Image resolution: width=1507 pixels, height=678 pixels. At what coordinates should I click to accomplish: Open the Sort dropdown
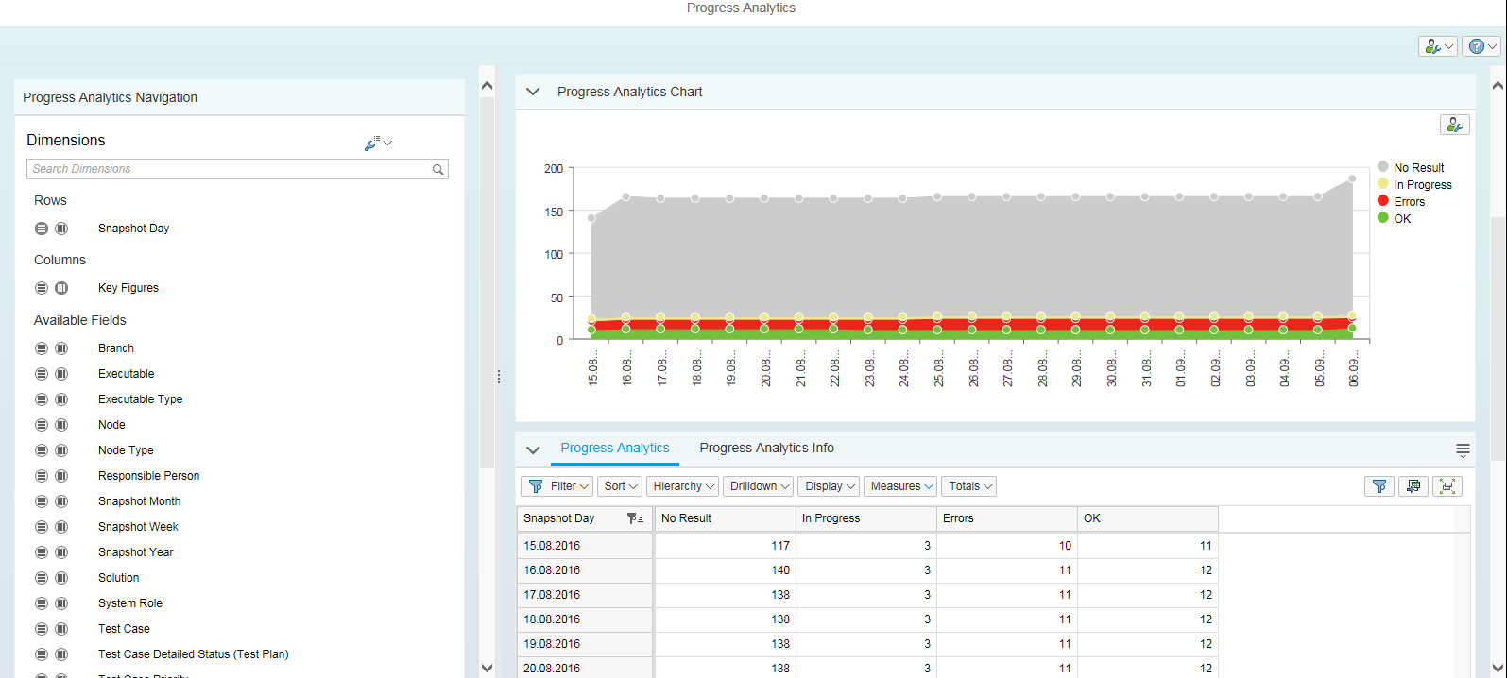(620, 486)
